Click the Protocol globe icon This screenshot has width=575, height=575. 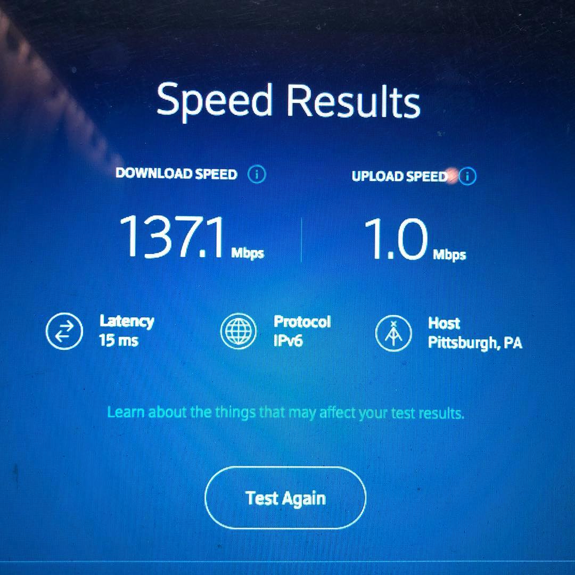tap(239, 332)
